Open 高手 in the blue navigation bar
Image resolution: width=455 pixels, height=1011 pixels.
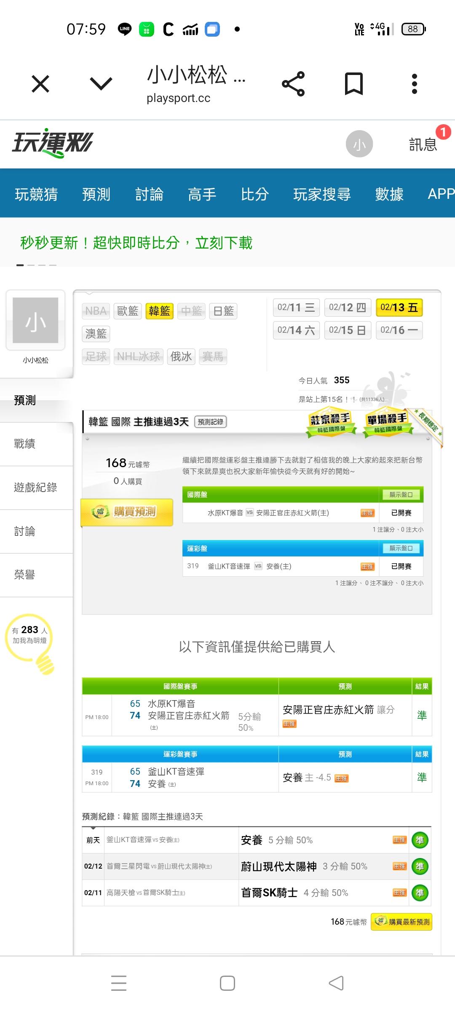202,194
